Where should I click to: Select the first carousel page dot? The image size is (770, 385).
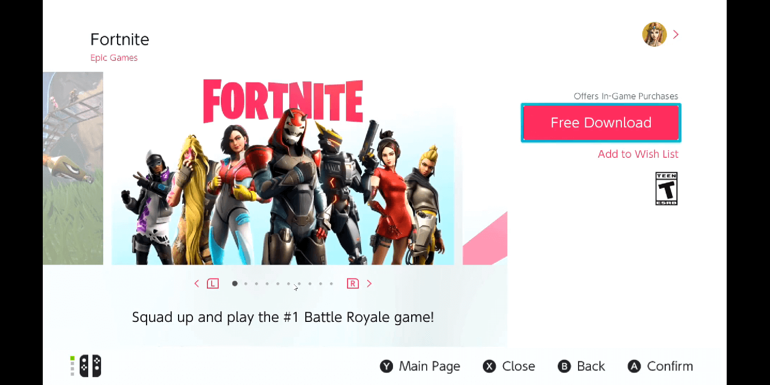[235, 283]
